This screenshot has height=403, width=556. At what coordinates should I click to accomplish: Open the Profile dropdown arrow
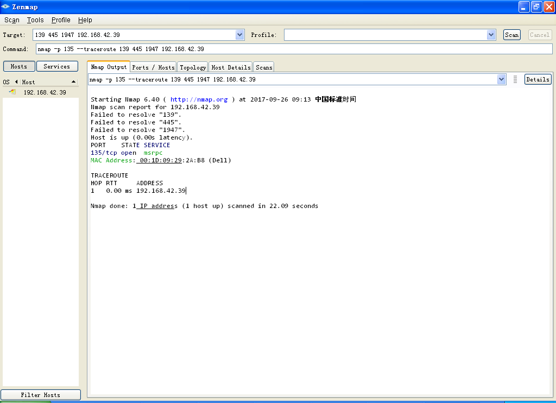click(491, 35)
